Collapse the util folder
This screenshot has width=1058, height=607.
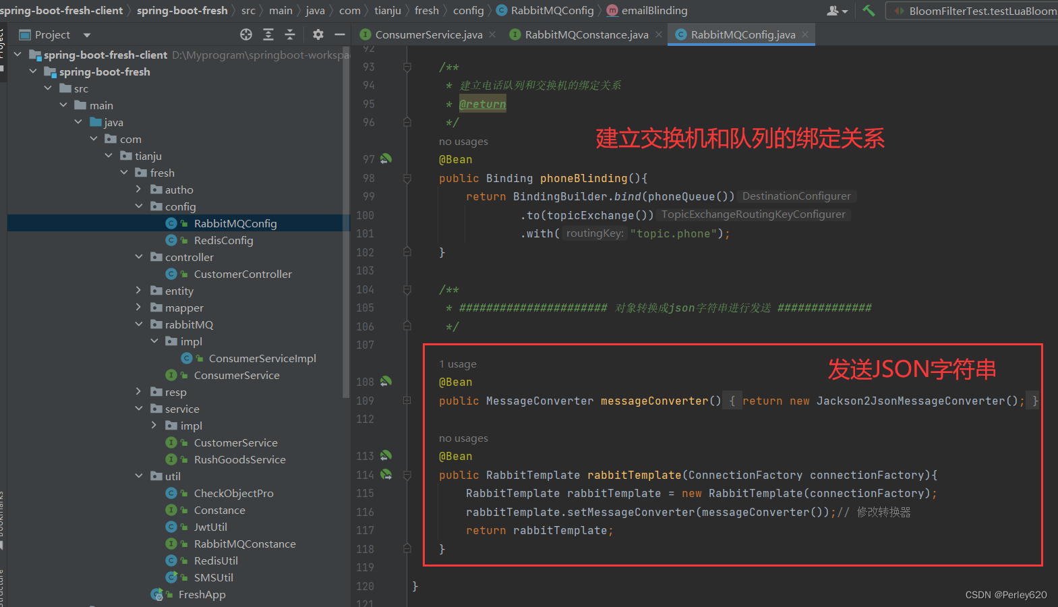tap(139, 476)
